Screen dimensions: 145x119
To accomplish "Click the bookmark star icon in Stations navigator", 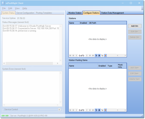I will coord(99,55).
